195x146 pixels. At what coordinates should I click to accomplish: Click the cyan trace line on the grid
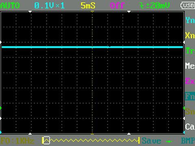pyautogui.click(x=92, y=47)
